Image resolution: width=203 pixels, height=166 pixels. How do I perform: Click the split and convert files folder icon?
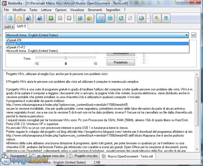coord(89,18)
